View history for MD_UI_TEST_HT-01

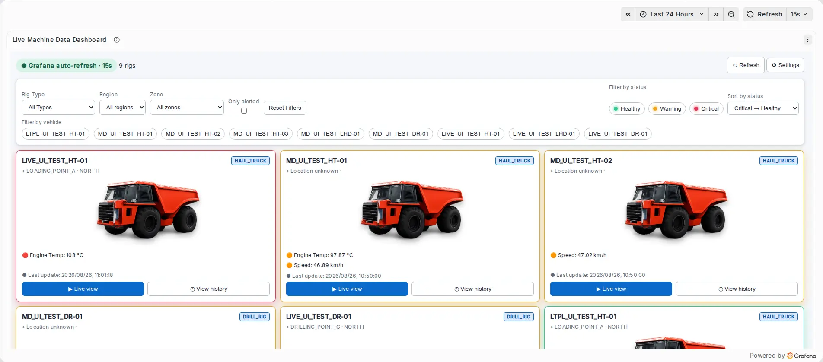pos(472,289)
